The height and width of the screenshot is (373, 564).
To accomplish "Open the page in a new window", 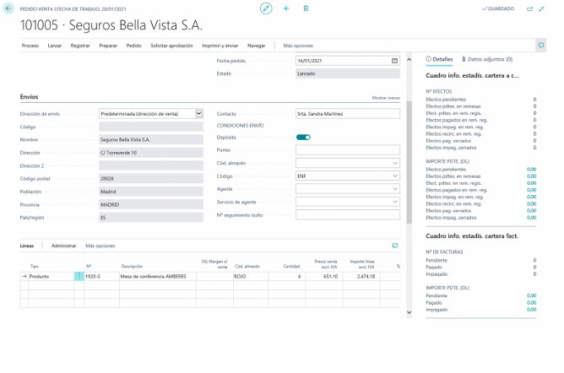I will (530, 8).
